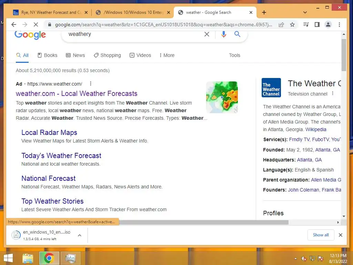This screenshot has height=265, width=353.
Task: Select the Books results filter
Action: coord(48,56)
